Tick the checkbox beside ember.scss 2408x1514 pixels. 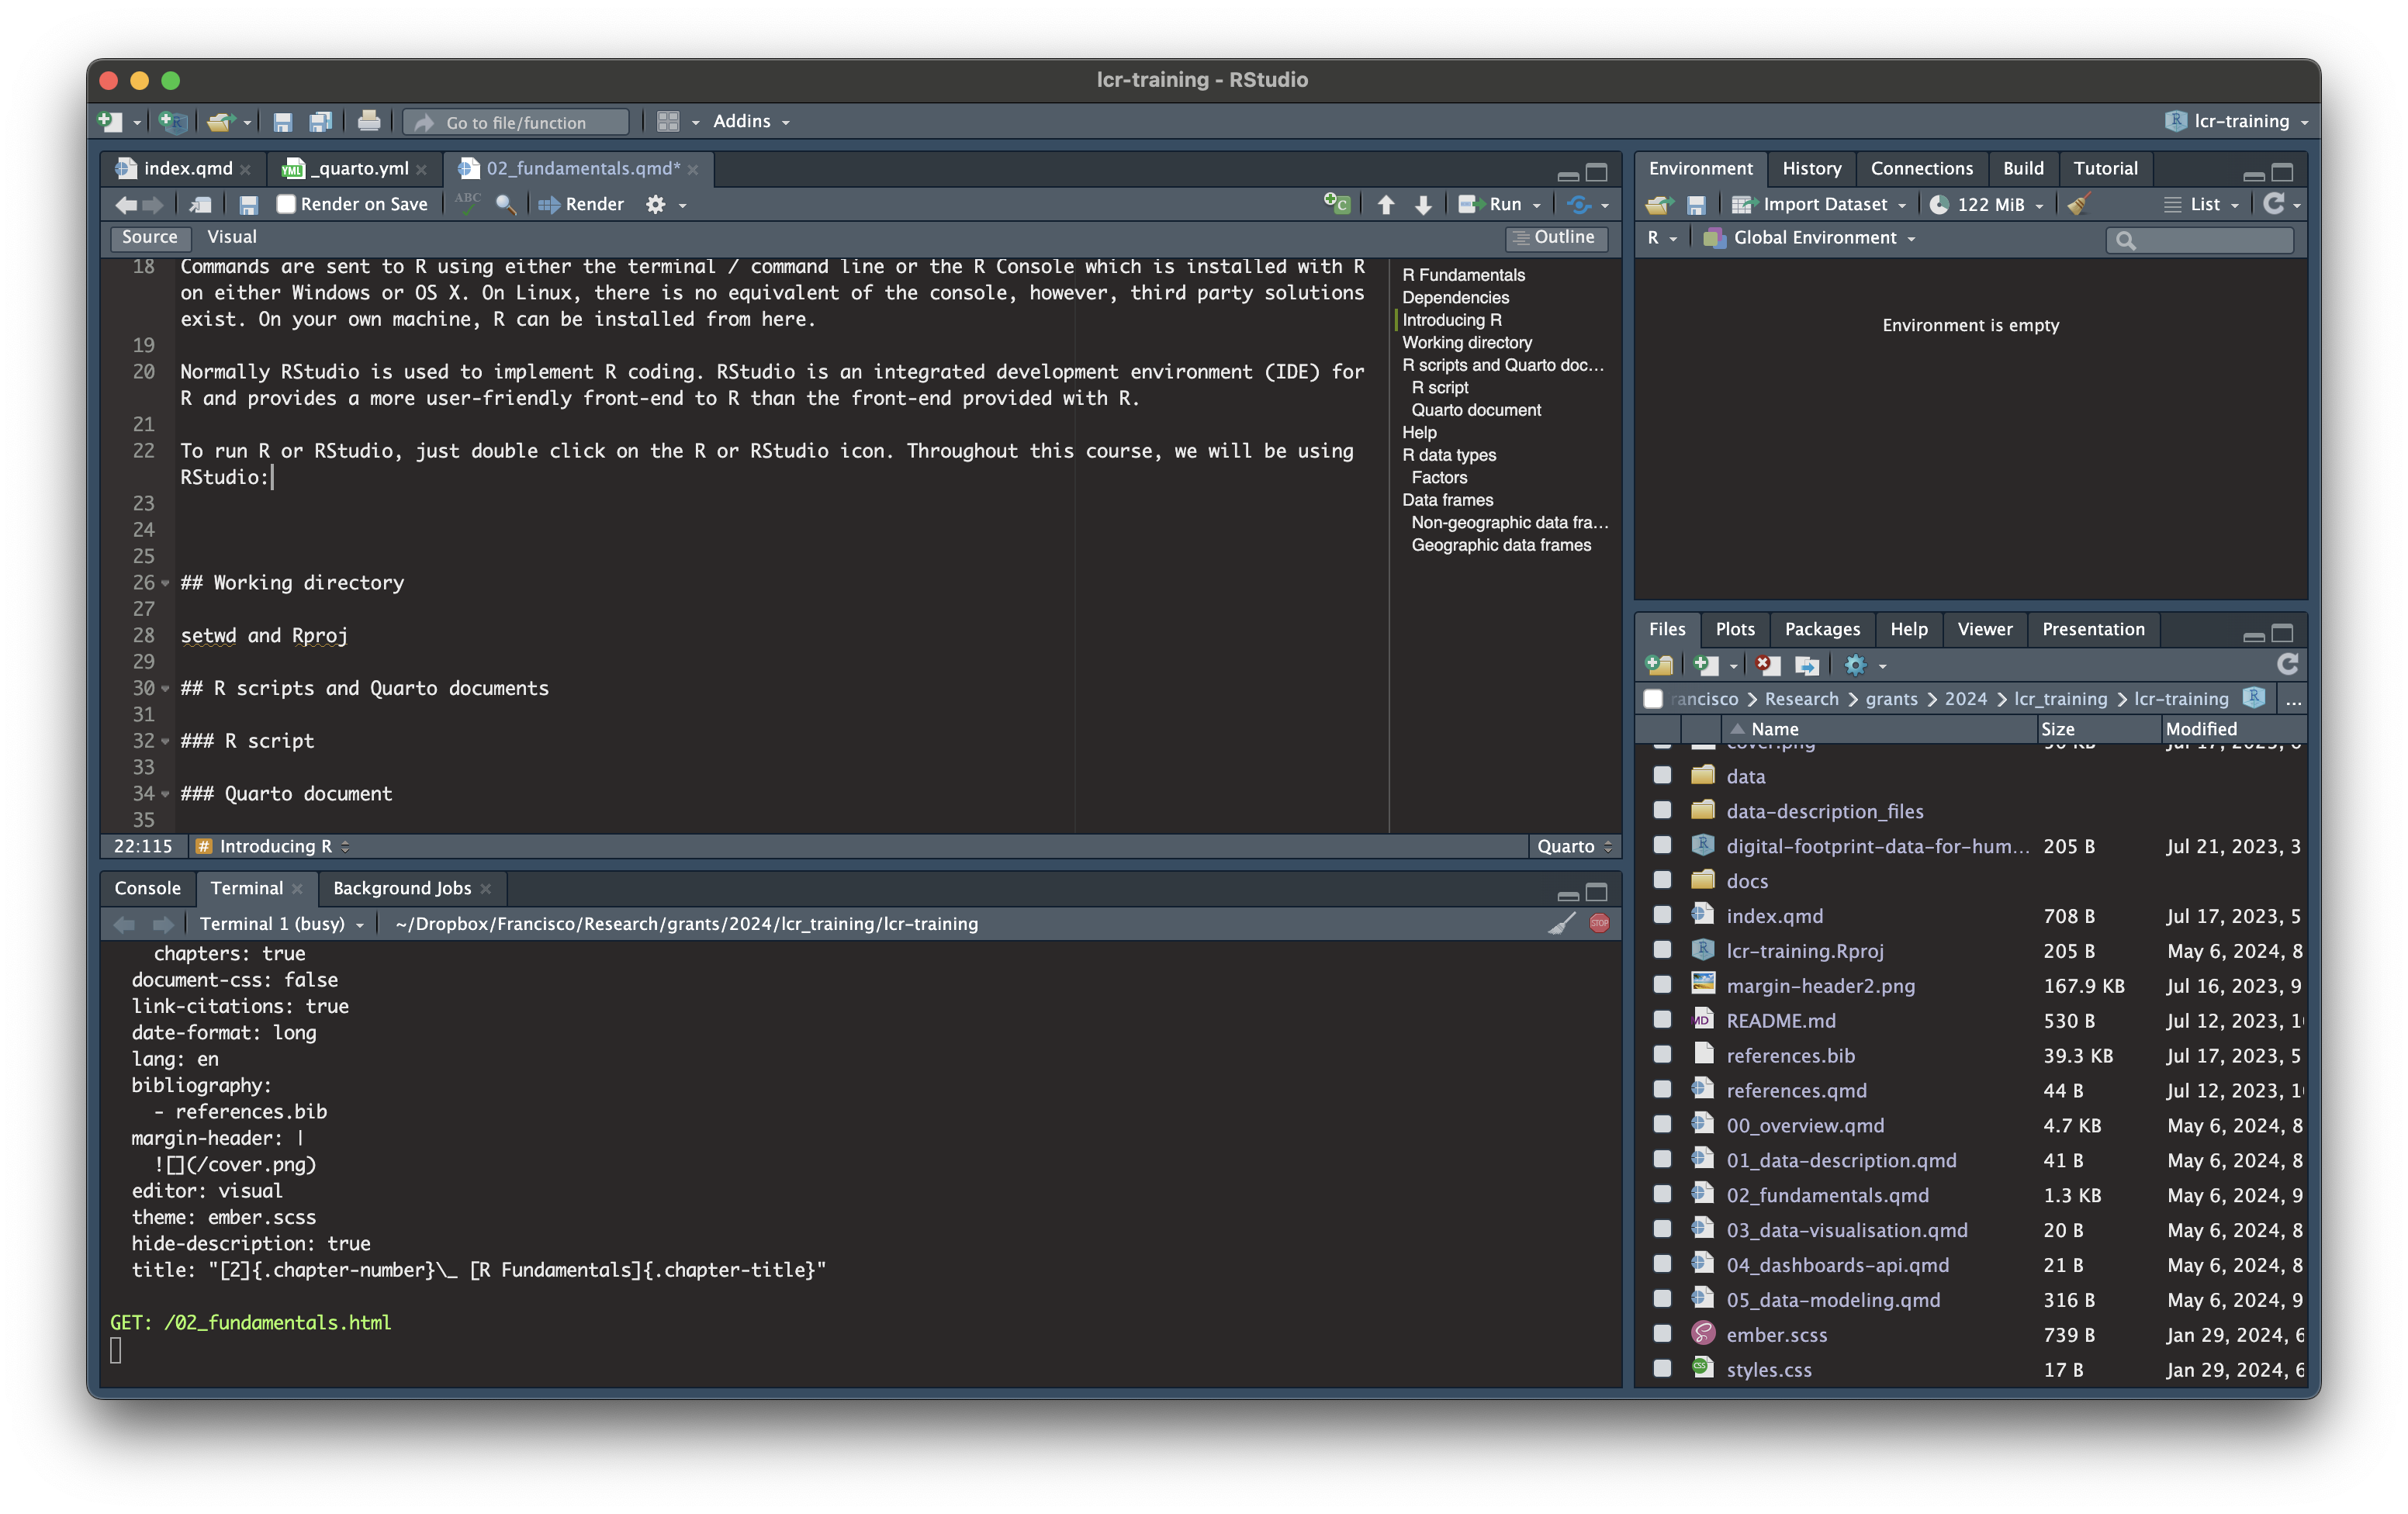pyautogui.click(x=1662, y=1334)
